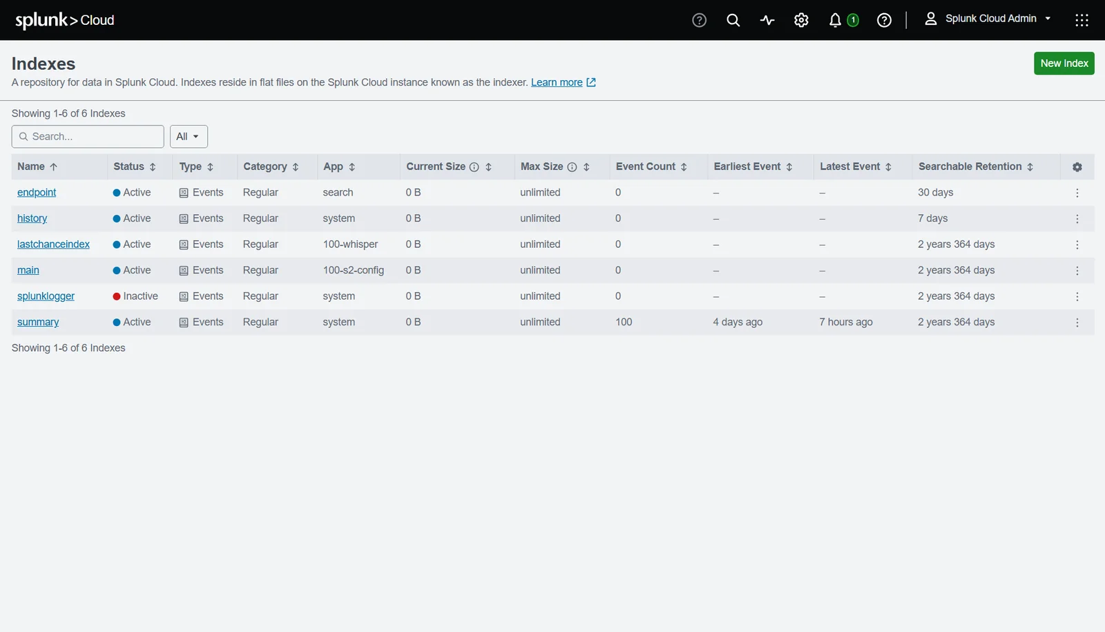
Task: Select the '7 hours ago' latest event
Action: pos(845,322)
